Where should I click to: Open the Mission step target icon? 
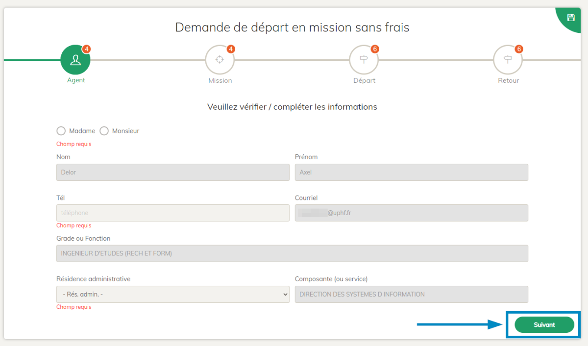(220, 60)
